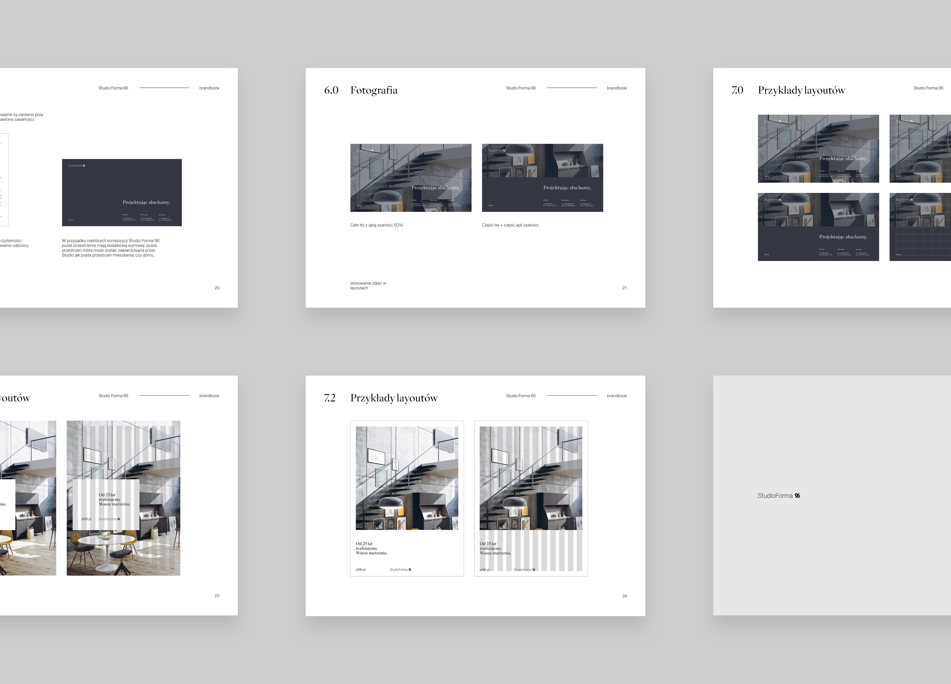
Task: Click the dark 'Projektując słuchamy.' card on page 20
Action: (122, 193)
